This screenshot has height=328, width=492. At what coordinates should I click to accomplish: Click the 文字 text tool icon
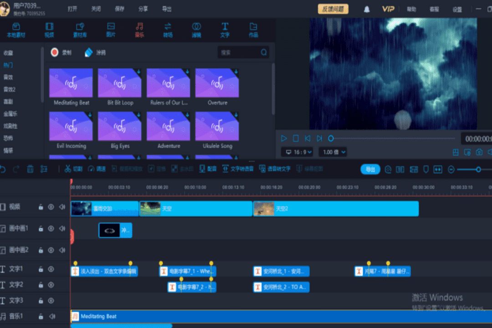225,30
